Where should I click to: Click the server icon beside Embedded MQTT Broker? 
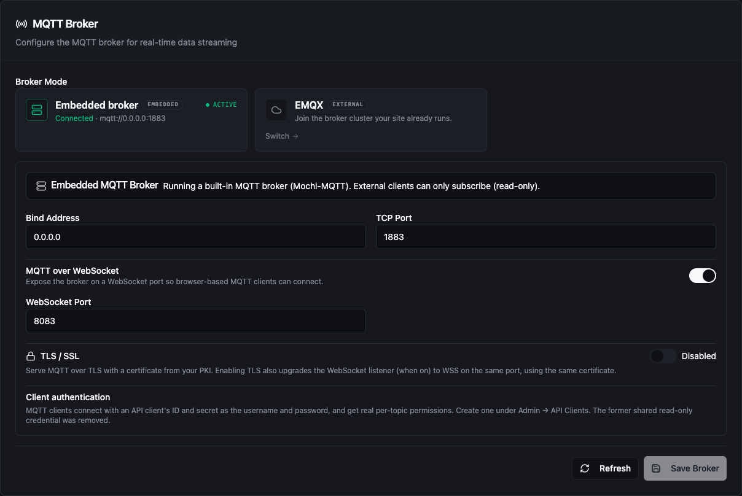(x=41, y=185)
